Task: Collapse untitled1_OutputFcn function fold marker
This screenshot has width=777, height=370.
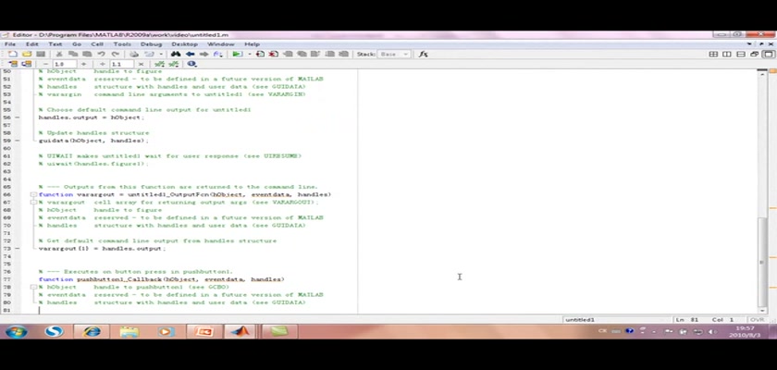Action: (32, 194)
